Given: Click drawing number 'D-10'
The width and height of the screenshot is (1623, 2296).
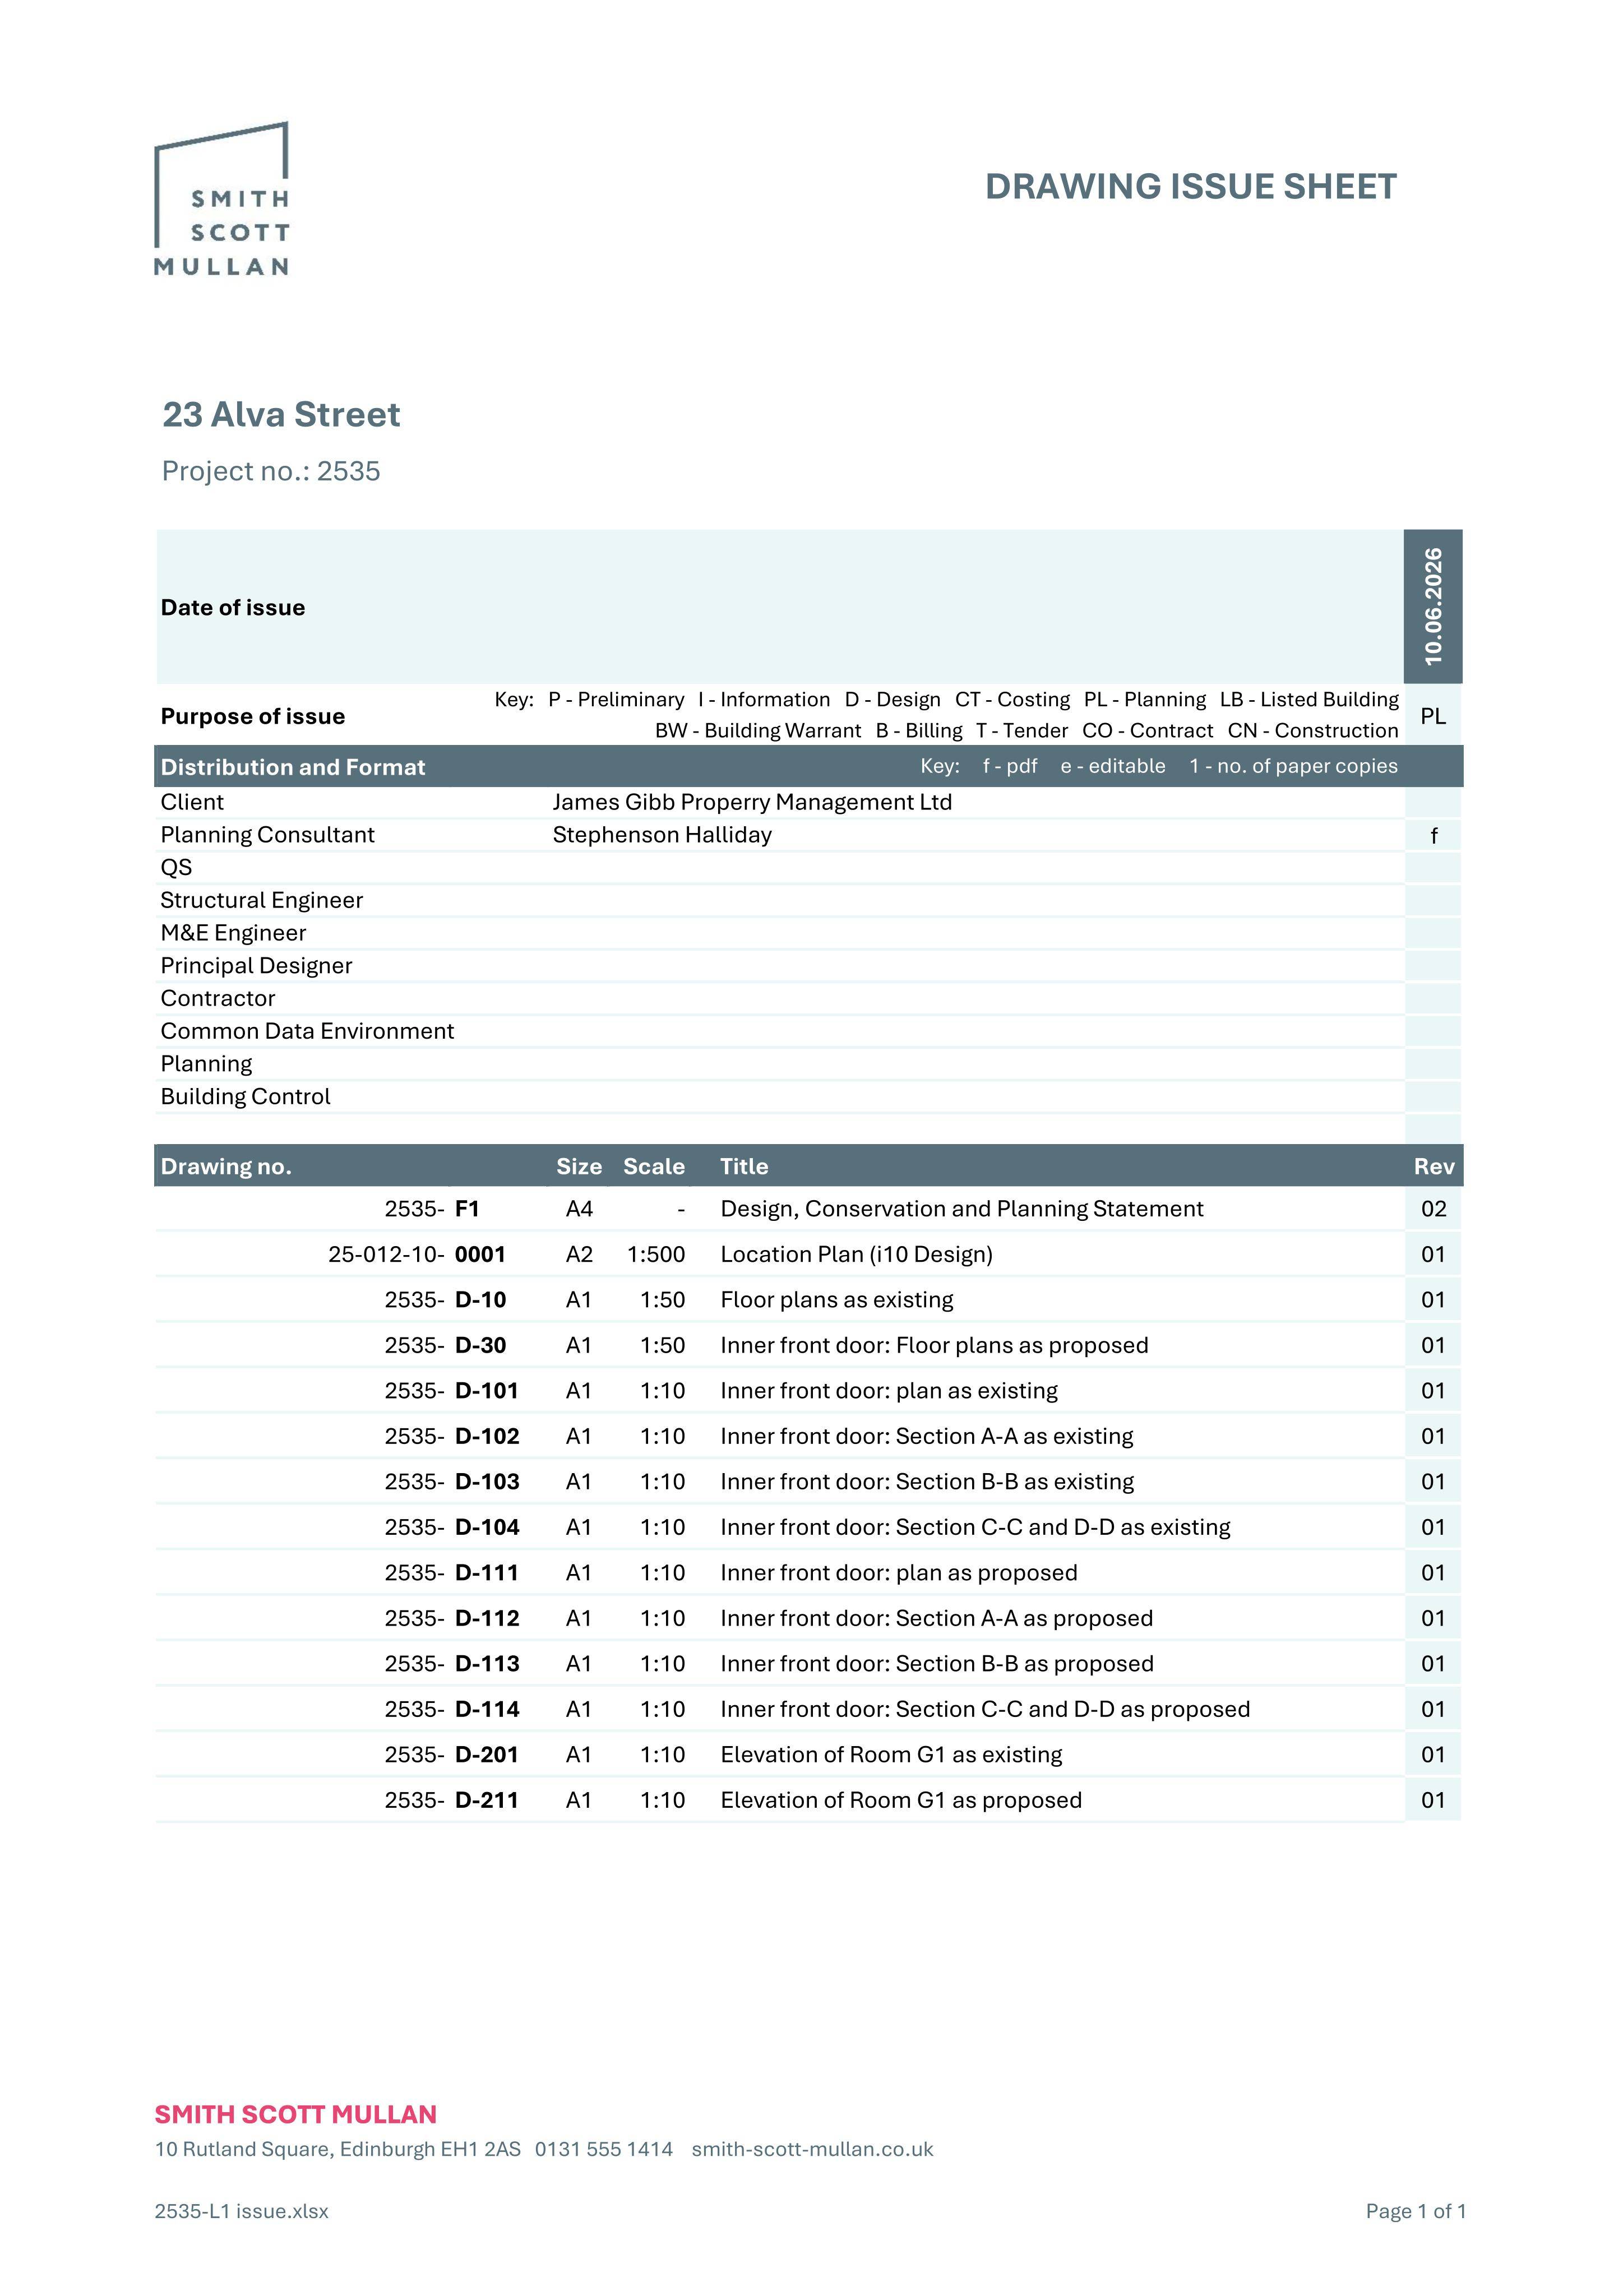Looking at the screenshot, I should (480, 1300).
